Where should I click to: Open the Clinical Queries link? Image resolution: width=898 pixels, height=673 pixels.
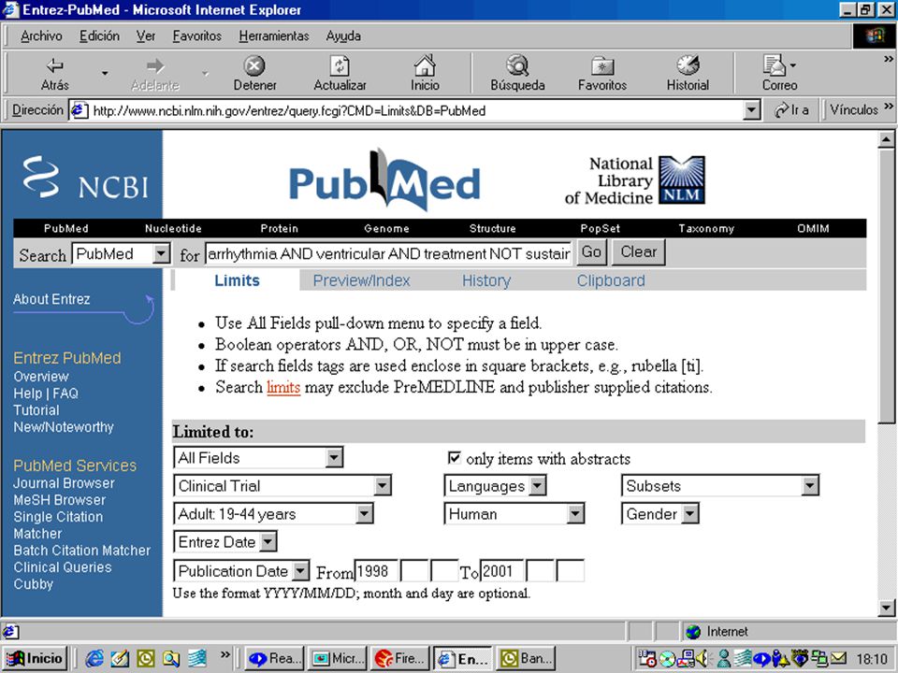[x=63, y=567]
